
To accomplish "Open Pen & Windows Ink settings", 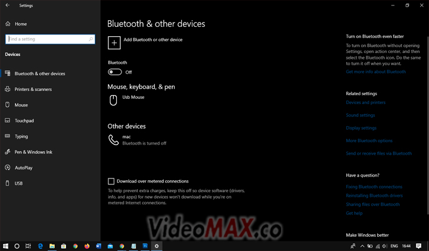I will (x=33, y=152).
